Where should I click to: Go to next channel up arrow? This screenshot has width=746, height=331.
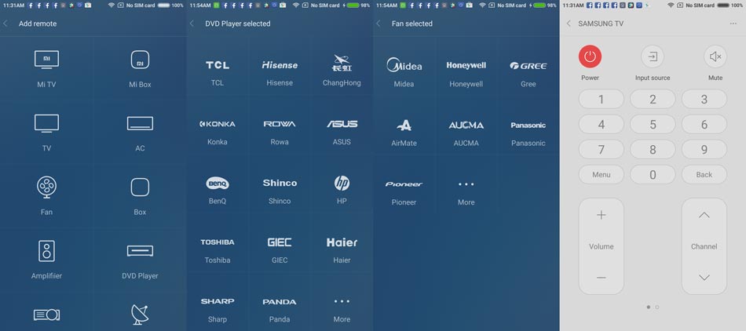[704, 215]
